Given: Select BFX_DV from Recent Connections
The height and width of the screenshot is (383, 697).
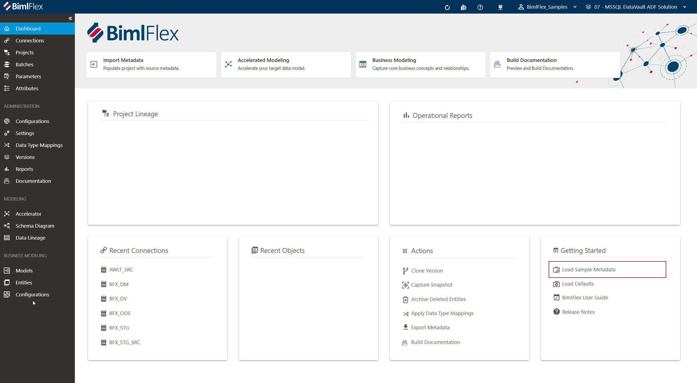Looking at the screenshot, I should 118,299.
